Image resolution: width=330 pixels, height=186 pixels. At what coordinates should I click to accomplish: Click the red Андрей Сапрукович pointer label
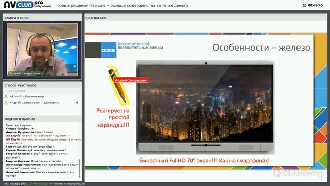coord(131,80)
